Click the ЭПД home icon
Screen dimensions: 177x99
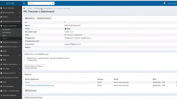coord(1,60)
